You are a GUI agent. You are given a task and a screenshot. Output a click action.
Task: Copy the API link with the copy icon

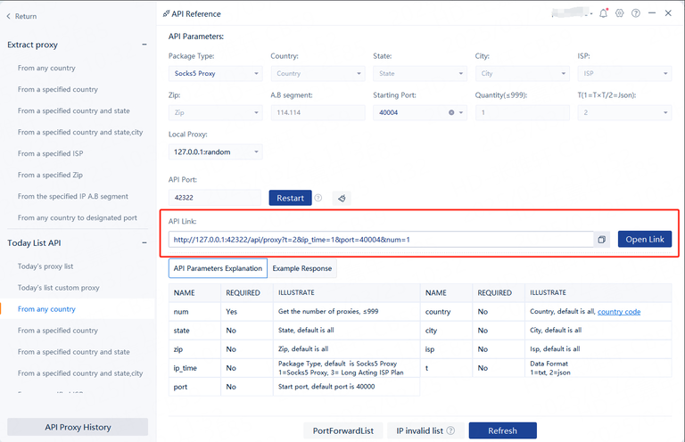click(602, 240)
